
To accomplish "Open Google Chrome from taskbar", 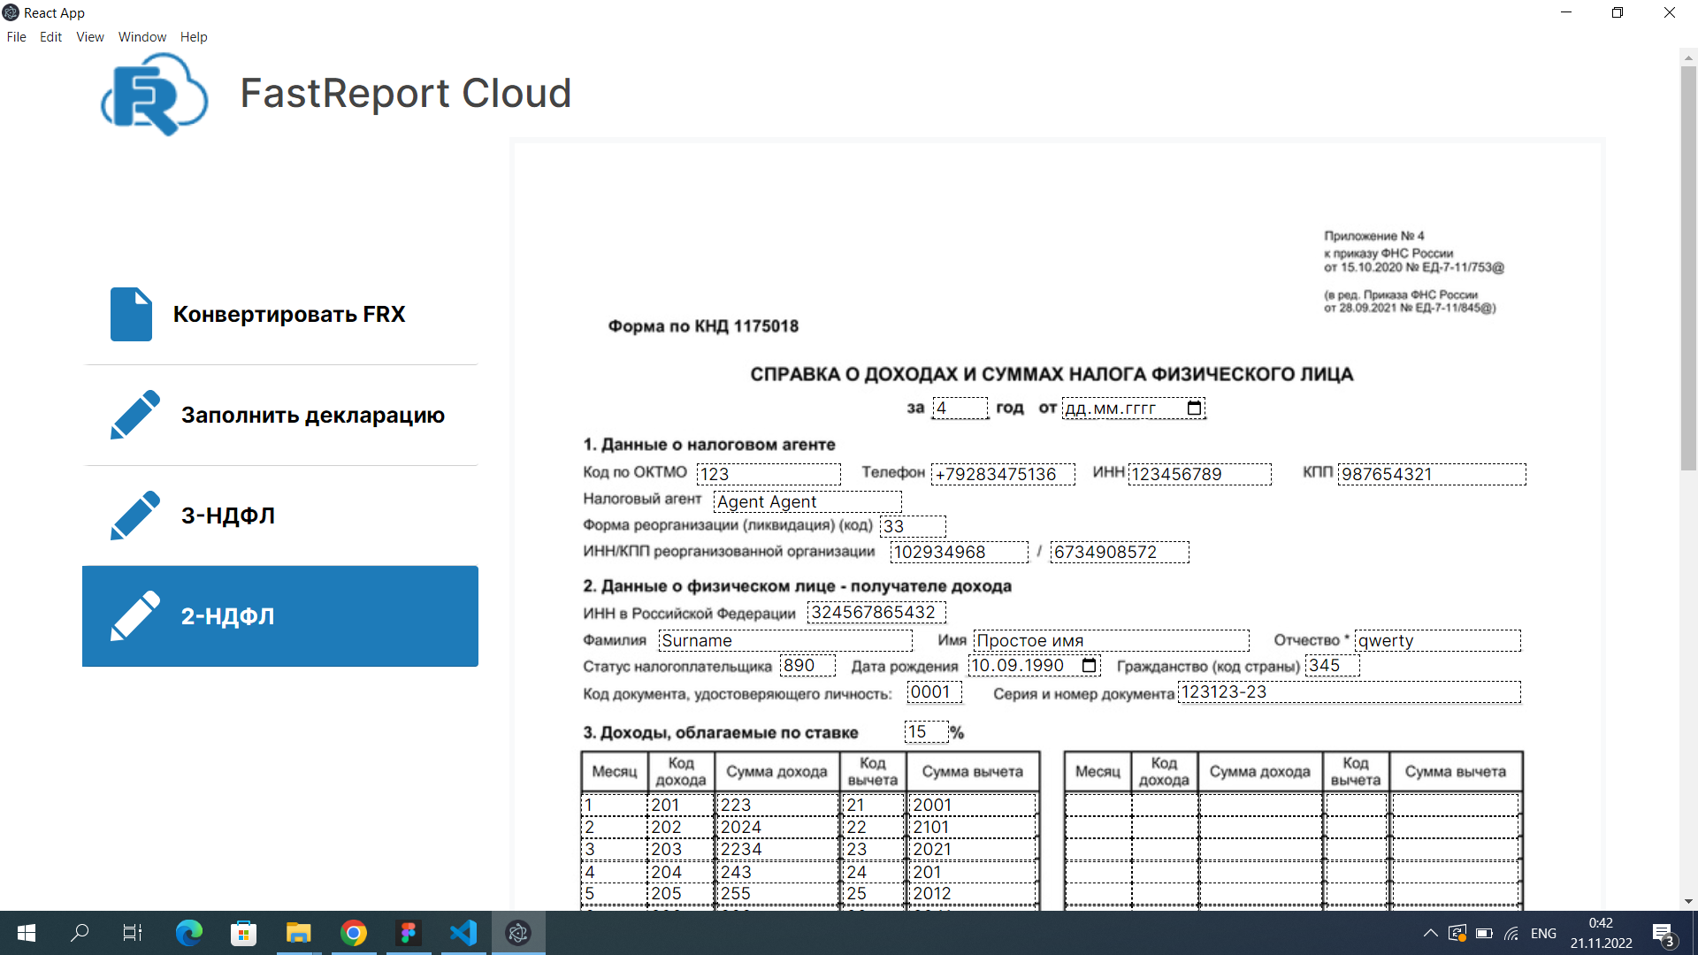I will pyautogui.click(x=354, y=933).
